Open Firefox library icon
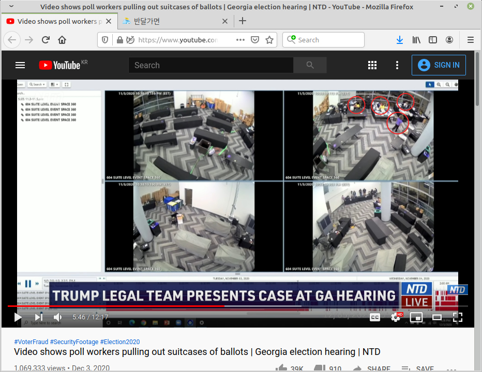This screenshot has height=372, width=482. 416,40
